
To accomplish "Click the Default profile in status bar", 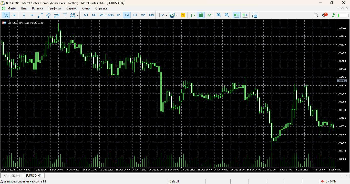I will [174, 181].
